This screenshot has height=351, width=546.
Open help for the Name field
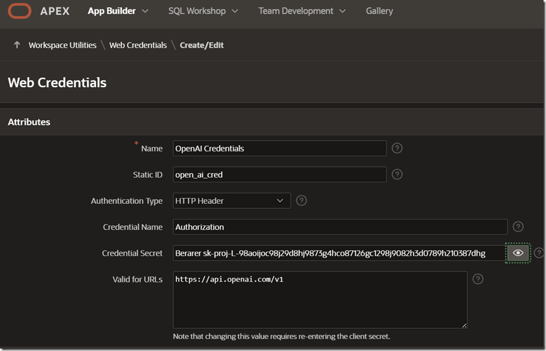(x=397, y=148)
